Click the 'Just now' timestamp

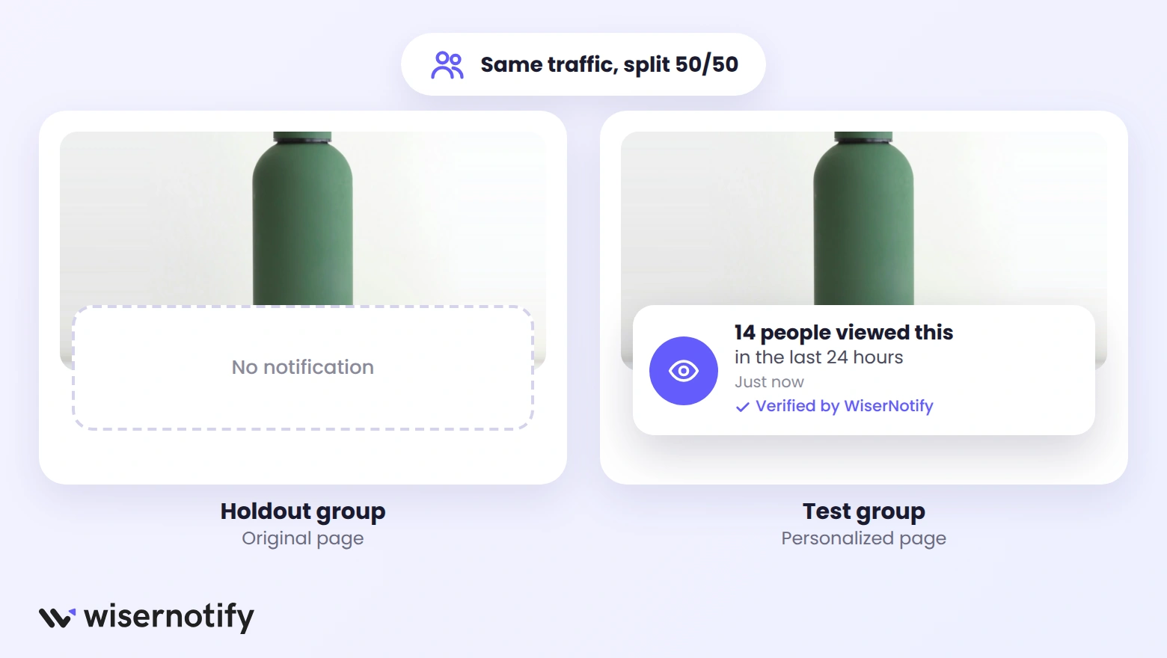[769, 382]
